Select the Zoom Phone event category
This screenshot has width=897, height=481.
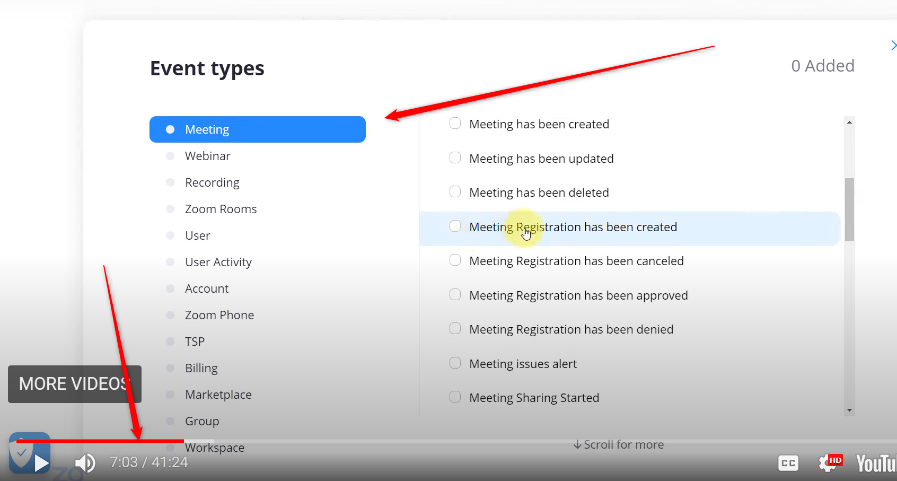click(219, 315)
